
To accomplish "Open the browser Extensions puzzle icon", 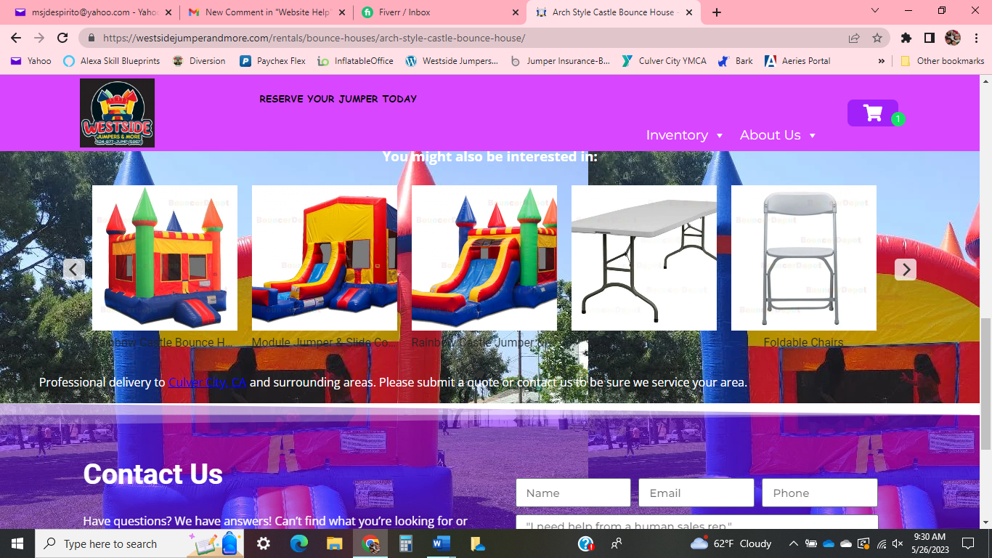I will [x=906, y=38].
